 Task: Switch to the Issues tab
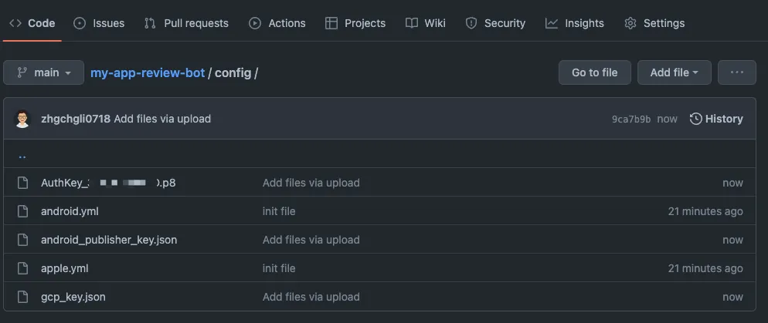pyautogui.click(x=99, y=23)
